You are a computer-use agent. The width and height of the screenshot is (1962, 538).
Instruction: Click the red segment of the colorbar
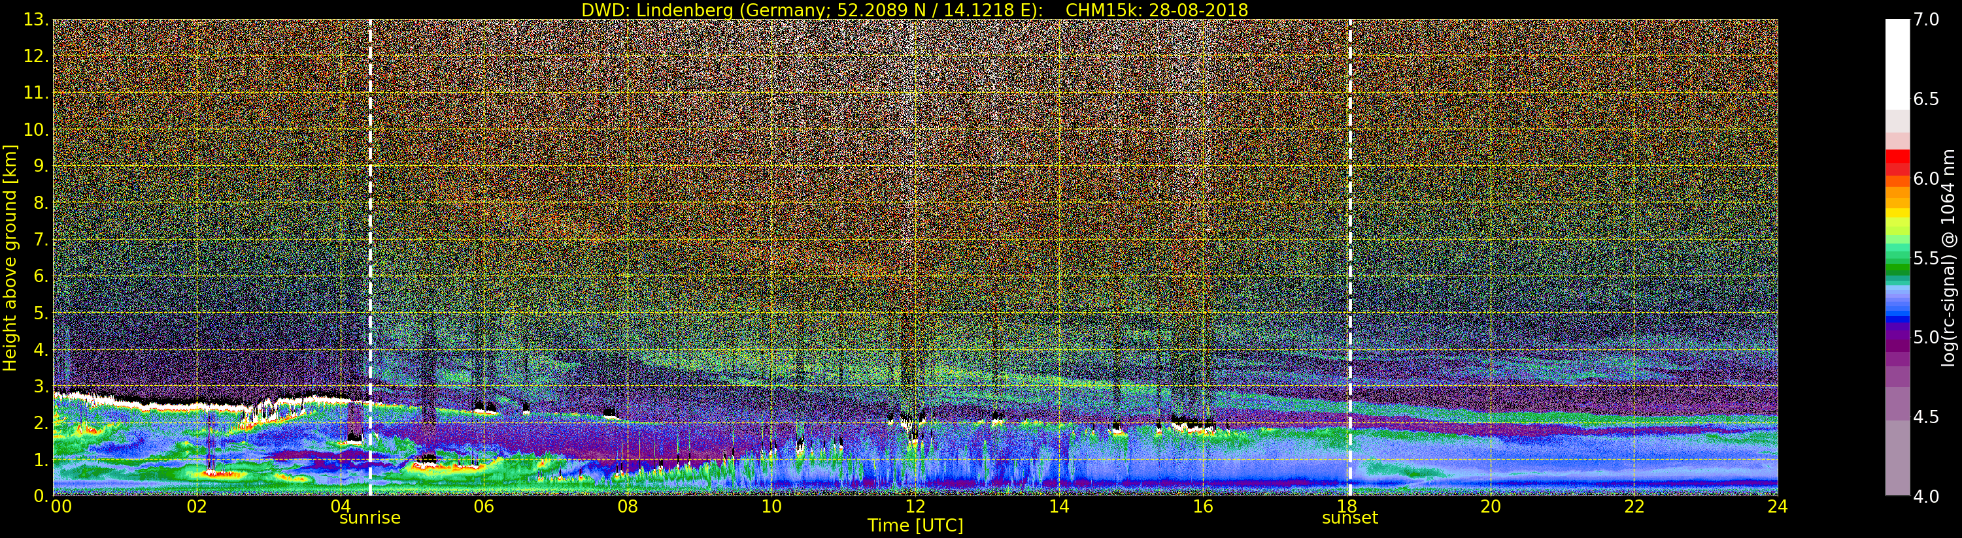[1897, 157]
